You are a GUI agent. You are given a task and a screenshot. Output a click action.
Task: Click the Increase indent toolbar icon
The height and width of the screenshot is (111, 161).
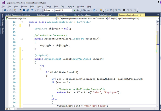(111, 10)
